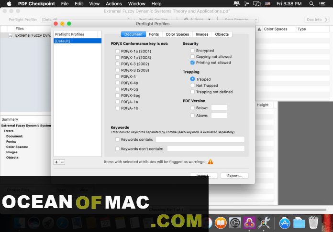The width and height of the screenshot is (333, 232).
Task: Click the screen mirroring displays icon
Action: 257,4
